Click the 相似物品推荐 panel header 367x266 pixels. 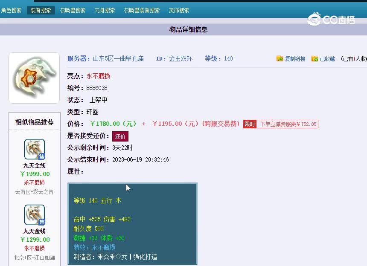[35, 122]
